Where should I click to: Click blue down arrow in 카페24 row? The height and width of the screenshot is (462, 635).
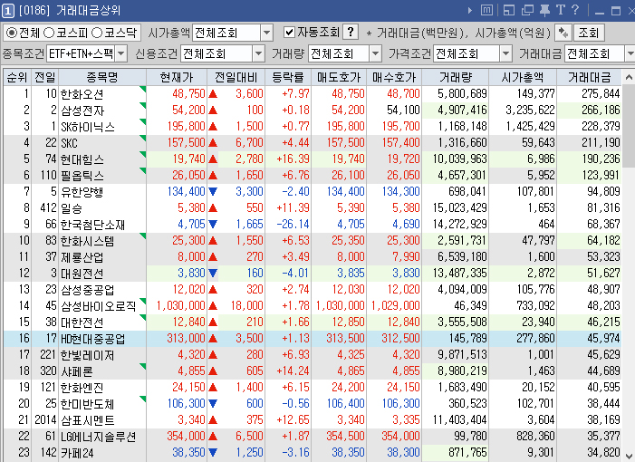click(213, 453)
